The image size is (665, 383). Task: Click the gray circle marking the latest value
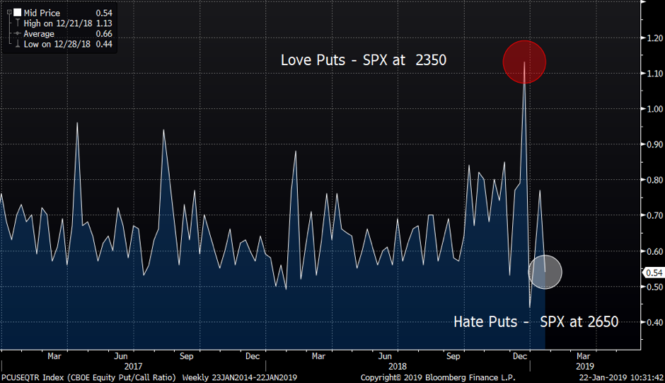545,272
